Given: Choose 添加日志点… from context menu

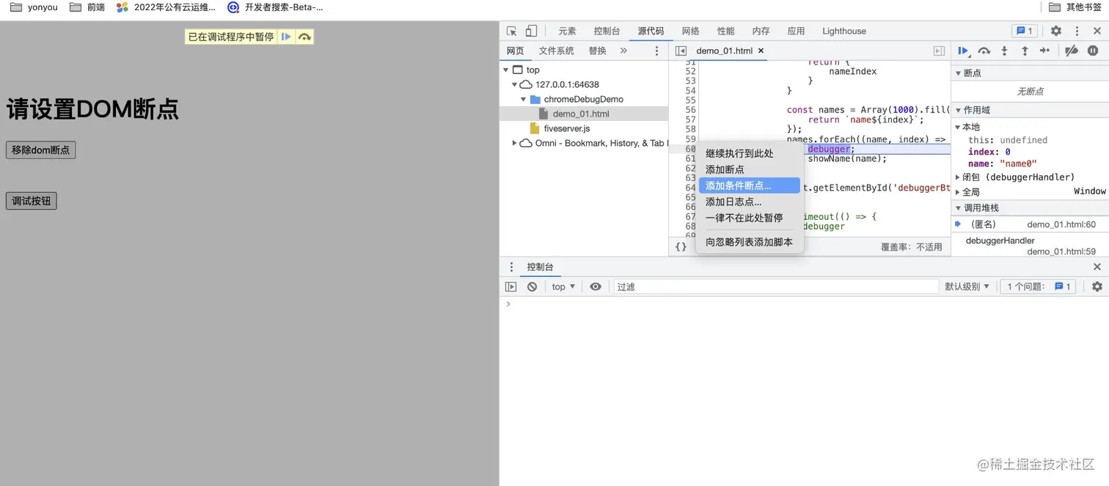Looking at the screenshot, I should [749, 202].
